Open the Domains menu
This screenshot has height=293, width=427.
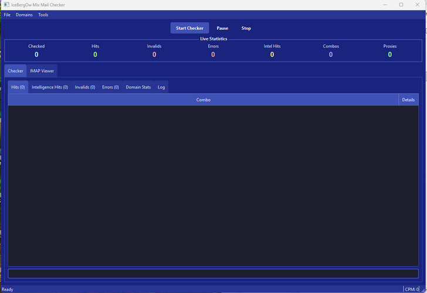click(24, 15)
